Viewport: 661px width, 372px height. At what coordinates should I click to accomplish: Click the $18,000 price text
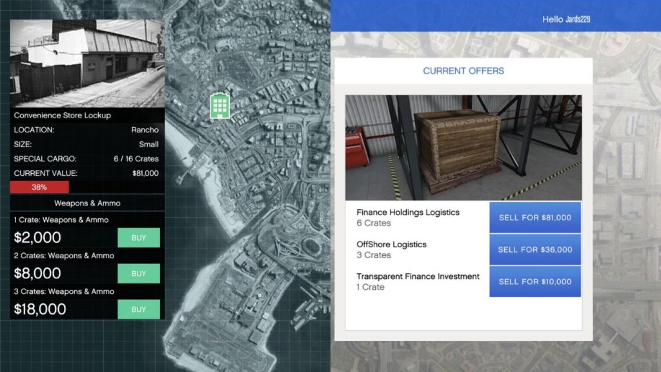pyautogui.click(x=40, y=309)
